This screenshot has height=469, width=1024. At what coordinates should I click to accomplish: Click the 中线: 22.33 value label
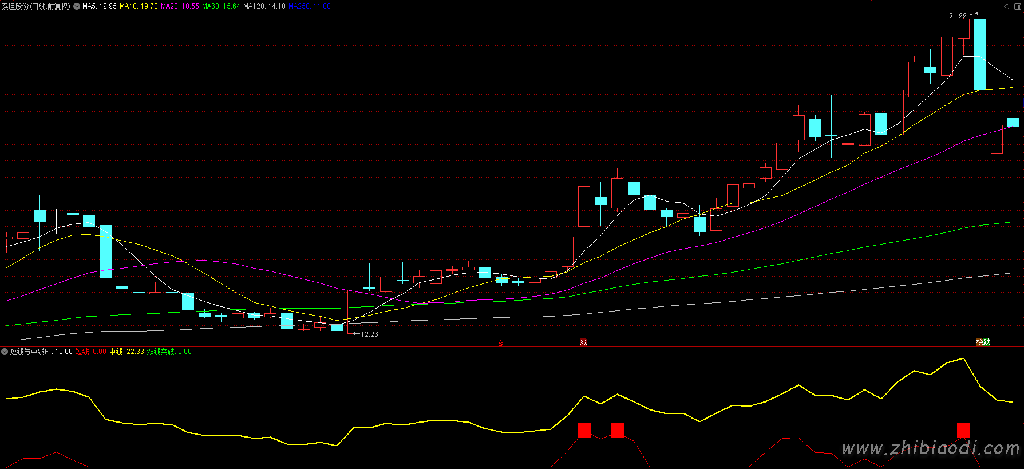point(127,352)
